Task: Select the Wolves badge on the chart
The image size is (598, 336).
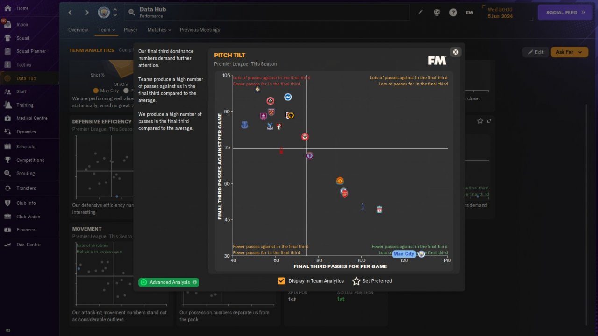Action: pos(290,115)
